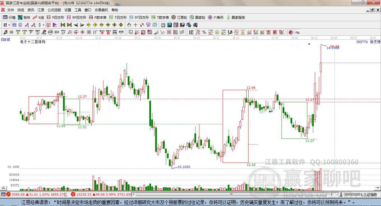Switch to K线 chart view

coord(38,17)
